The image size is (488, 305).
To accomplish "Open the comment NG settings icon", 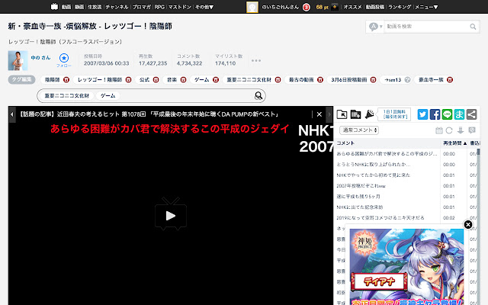I will (472, 130).
